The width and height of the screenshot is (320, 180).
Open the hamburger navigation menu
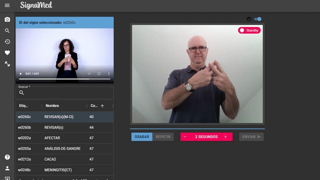point(7,5)
